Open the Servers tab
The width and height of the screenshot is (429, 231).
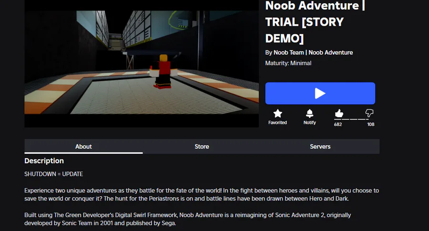pyautogui.click(x=320, y=147)
